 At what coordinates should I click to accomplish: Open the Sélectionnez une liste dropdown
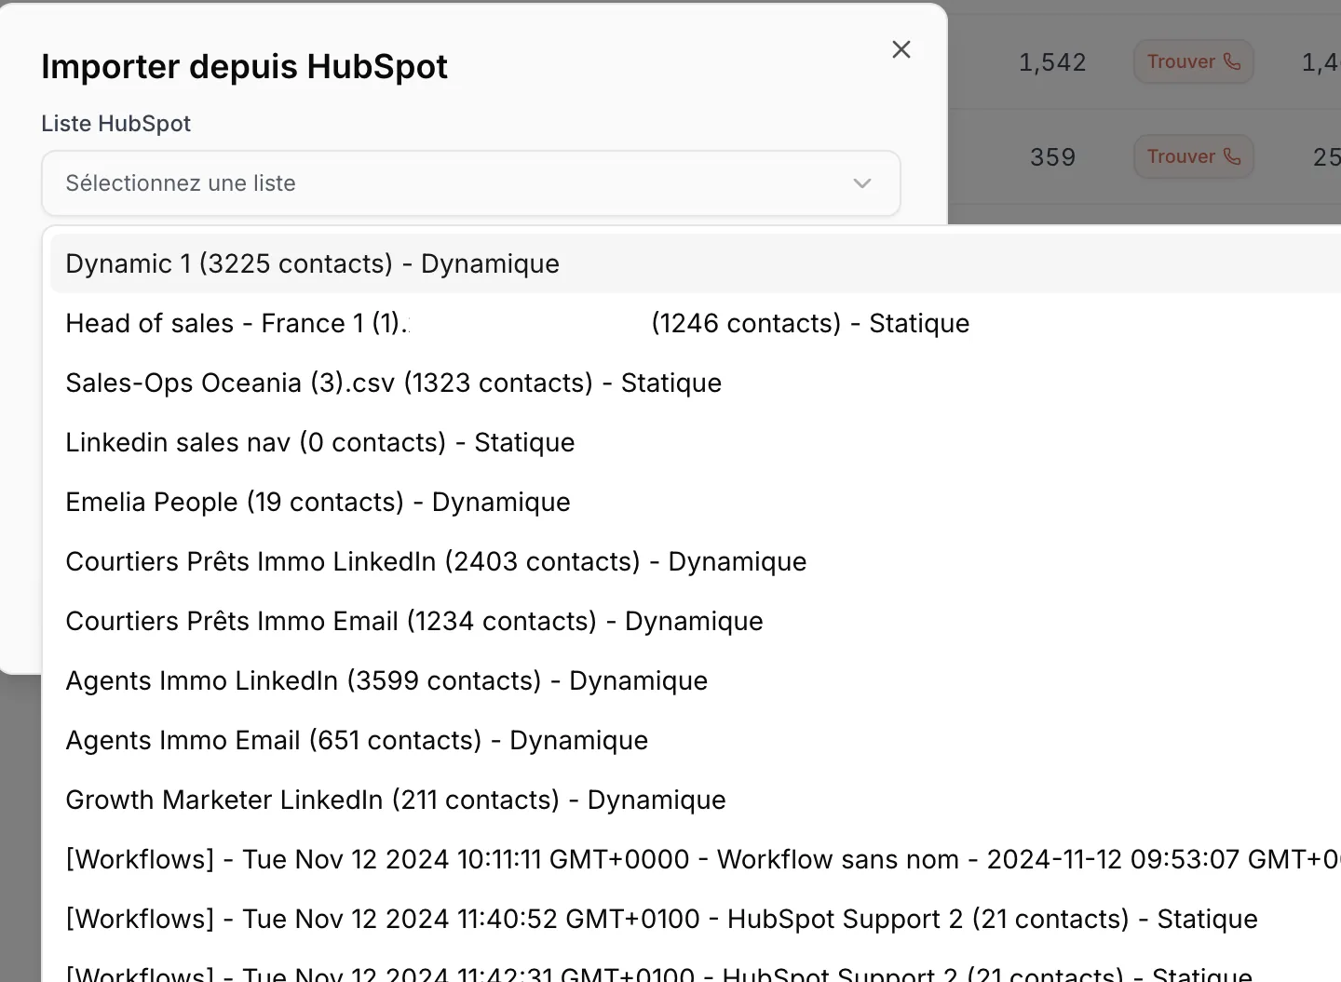470,183
